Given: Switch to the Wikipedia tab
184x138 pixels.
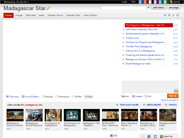Looking at the screenshot, I should pos(31,15).
